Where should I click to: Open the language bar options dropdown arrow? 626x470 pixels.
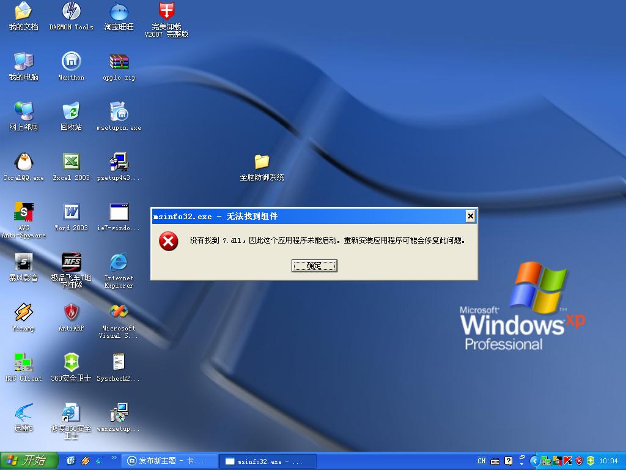click(521, 464)
